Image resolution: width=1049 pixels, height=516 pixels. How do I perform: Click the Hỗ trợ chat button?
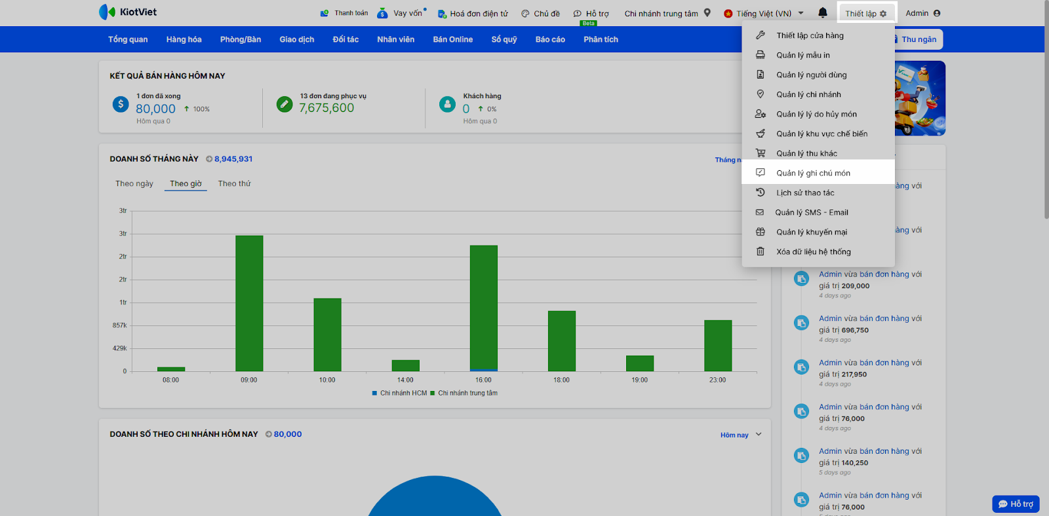pyautogui.click(x=1016, y=504)
